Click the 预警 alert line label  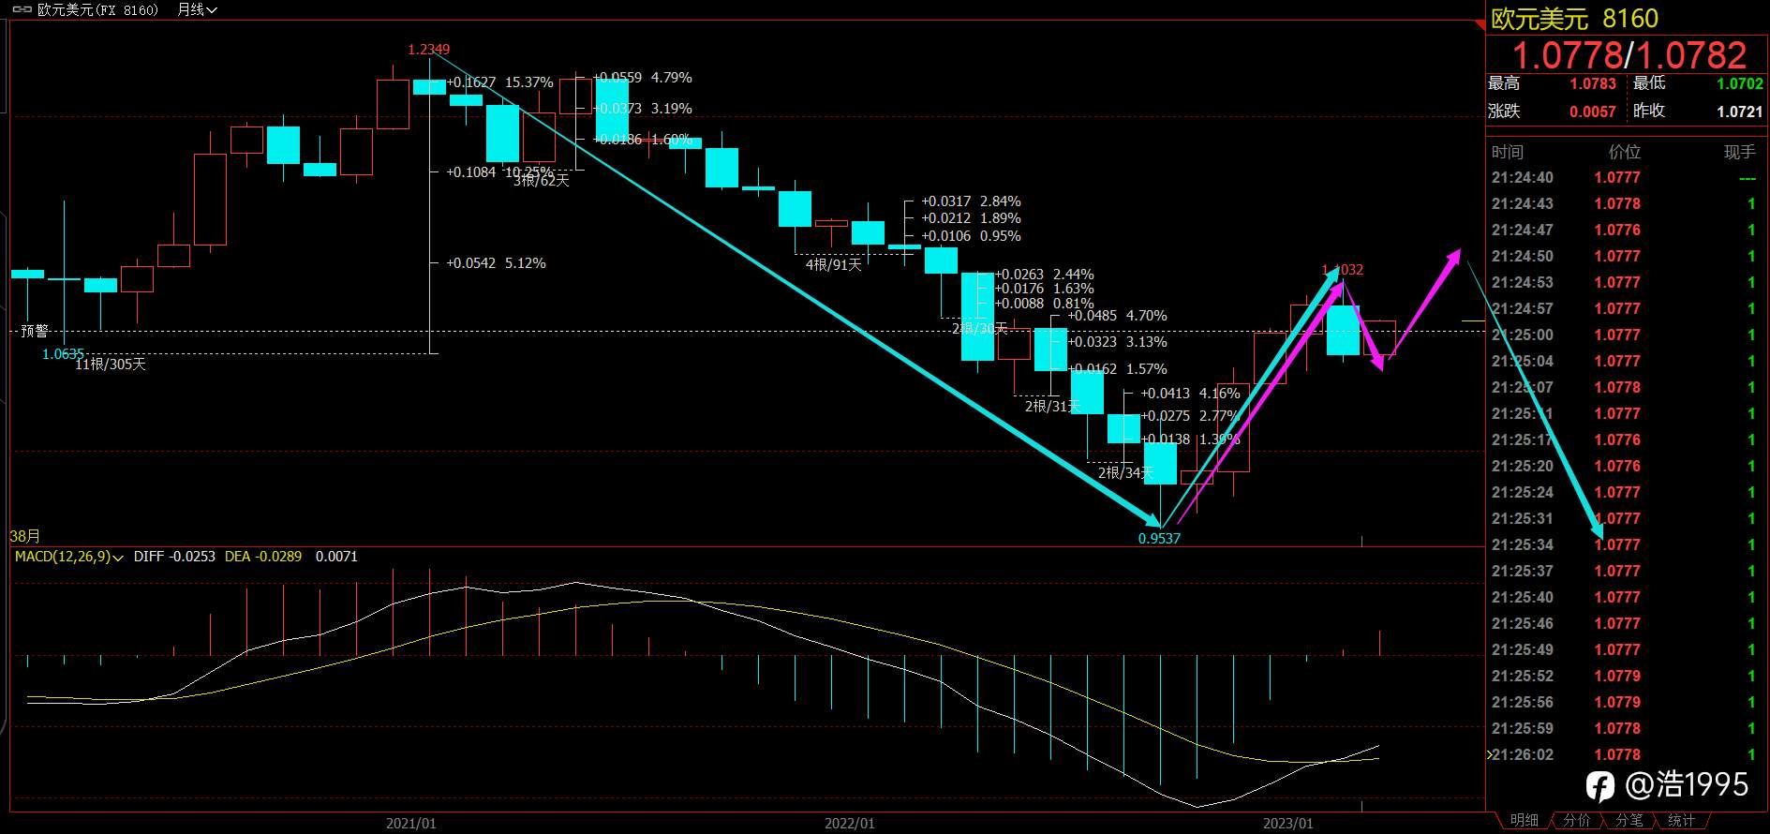[35, 331]
